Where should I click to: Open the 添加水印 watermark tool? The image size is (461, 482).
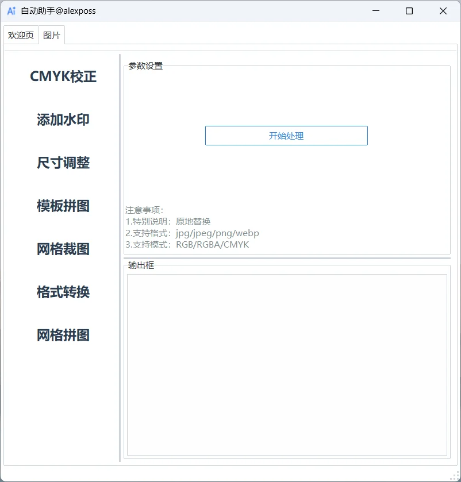tap(63, 119)
